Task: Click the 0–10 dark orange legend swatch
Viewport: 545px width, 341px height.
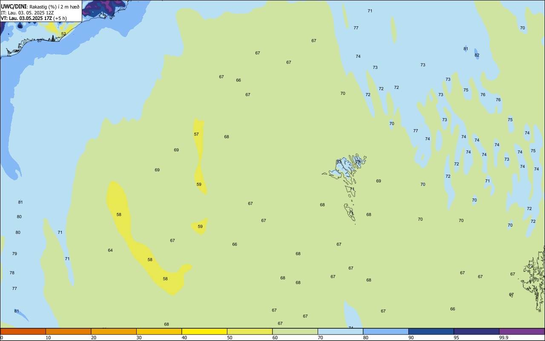Action: click(23, 331)
